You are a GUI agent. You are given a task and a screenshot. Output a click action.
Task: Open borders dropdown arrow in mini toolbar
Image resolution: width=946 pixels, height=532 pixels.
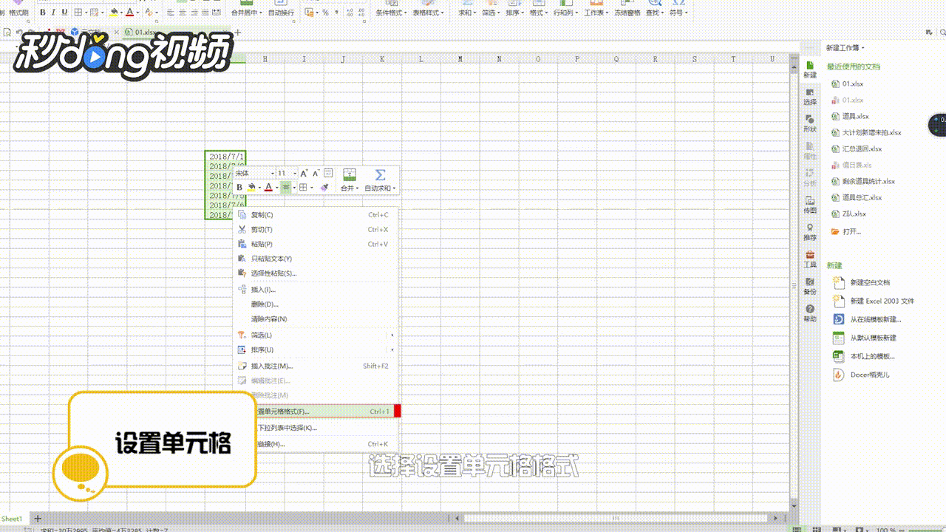pyautogui.click(x=311, y=188)
